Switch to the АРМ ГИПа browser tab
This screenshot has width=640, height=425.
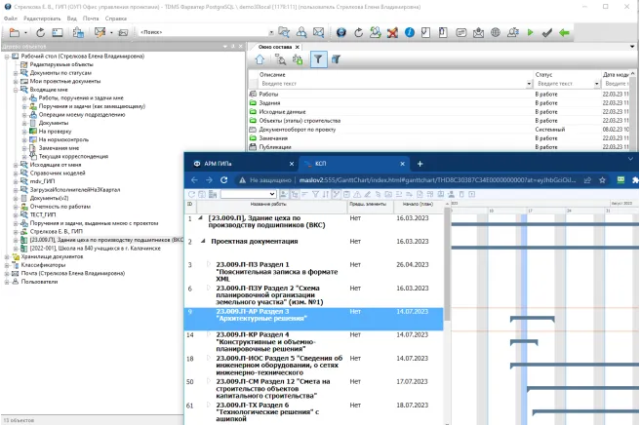[220, 163]
